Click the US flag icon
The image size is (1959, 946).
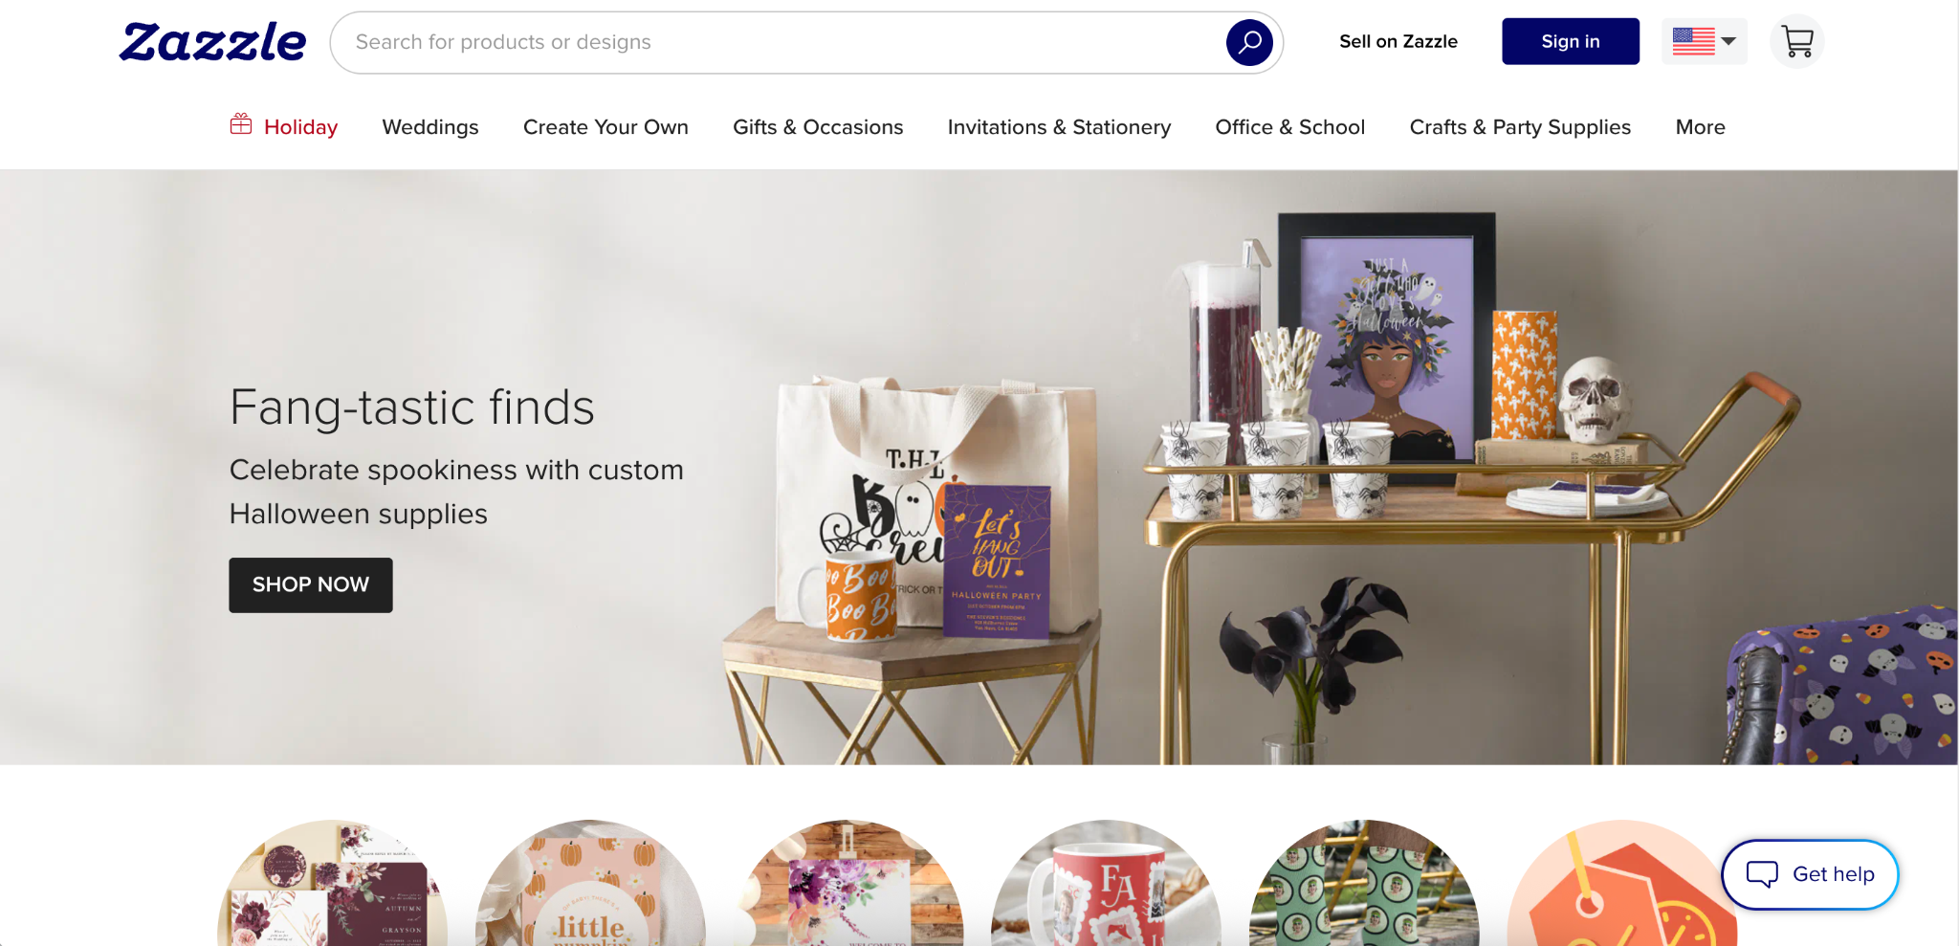pos(1693,41)
